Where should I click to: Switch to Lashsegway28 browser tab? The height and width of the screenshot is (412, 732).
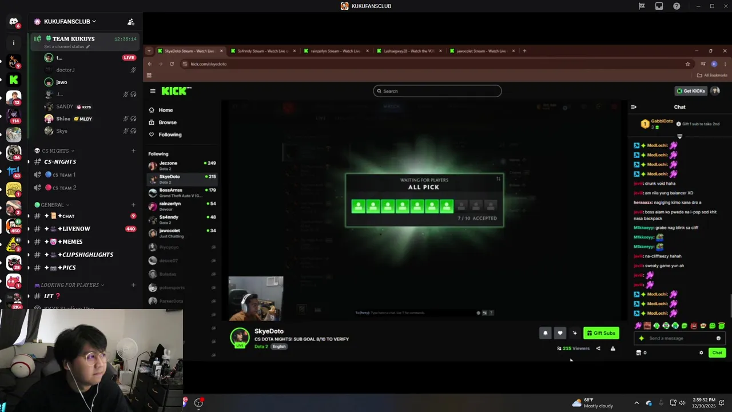(408, 51)
